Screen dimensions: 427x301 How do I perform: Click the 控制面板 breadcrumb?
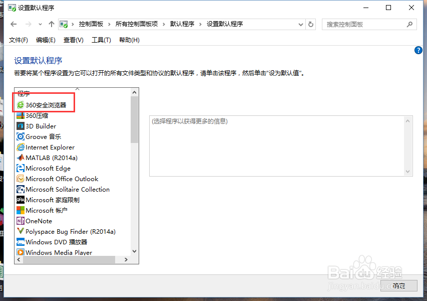[x=91, y=24]
